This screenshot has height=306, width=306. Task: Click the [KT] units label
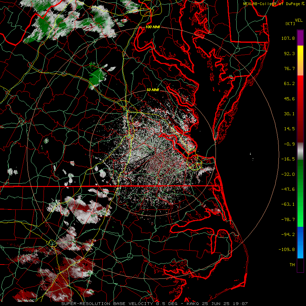click(x=290, y=23)
